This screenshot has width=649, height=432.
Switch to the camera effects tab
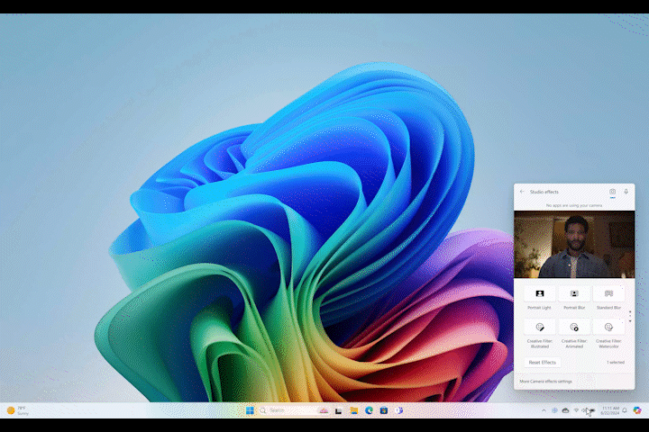[612, 192]
